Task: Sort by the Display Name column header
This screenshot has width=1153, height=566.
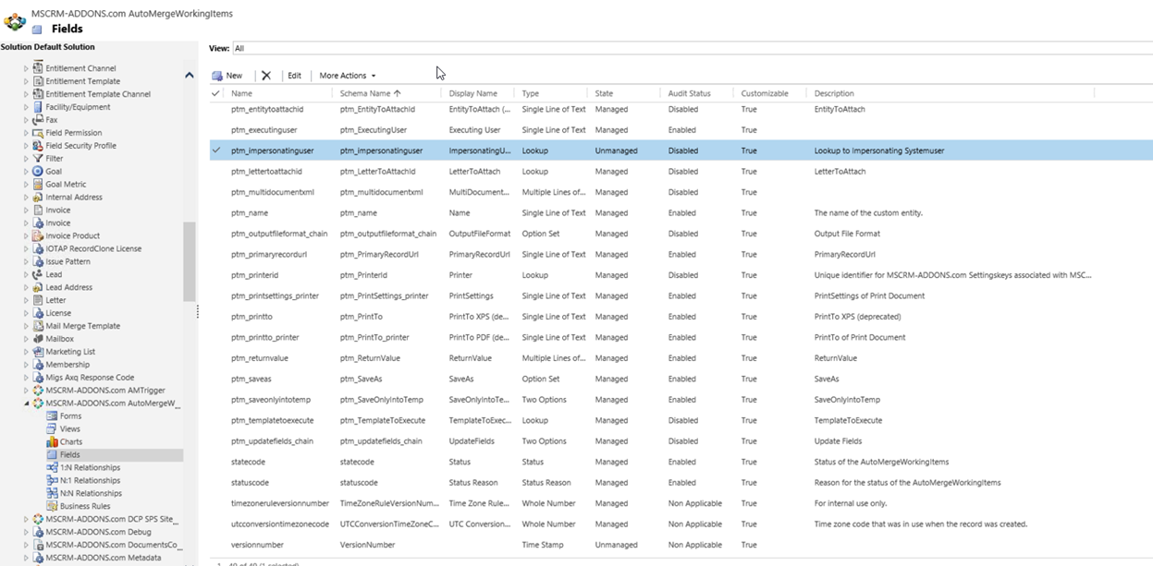Action: pyautogui.click(x=473, y=93)
